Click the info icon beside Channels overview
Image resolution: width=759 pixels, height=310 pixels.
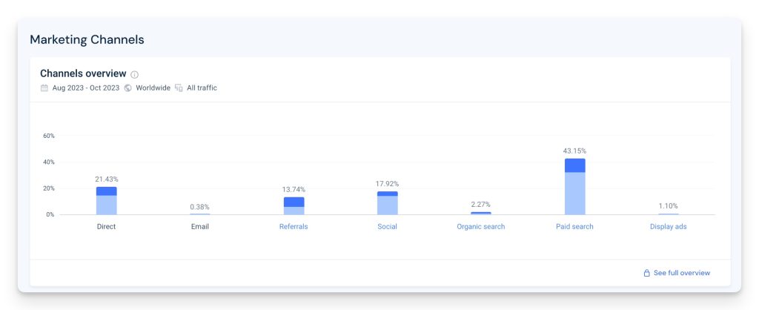[x=134, y=74]
